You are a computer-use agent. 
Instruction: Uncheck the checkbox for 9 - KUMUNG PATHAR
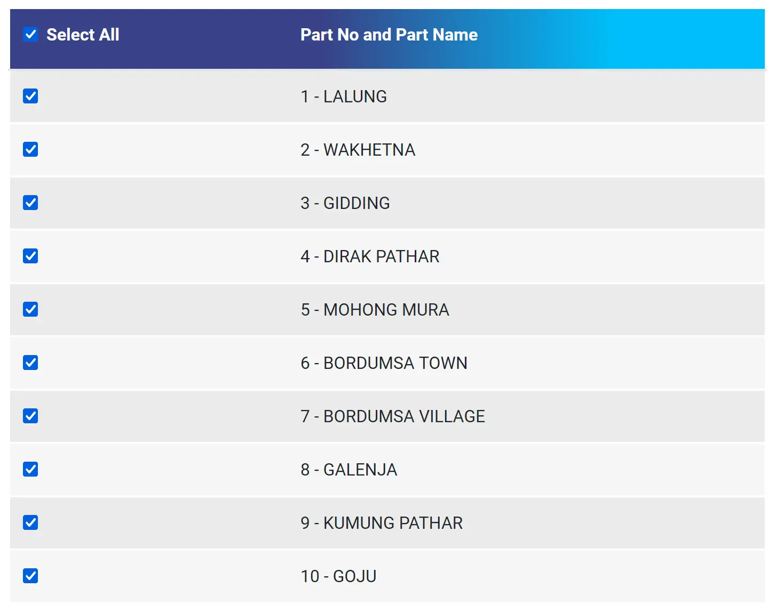[x=30, y=522]
